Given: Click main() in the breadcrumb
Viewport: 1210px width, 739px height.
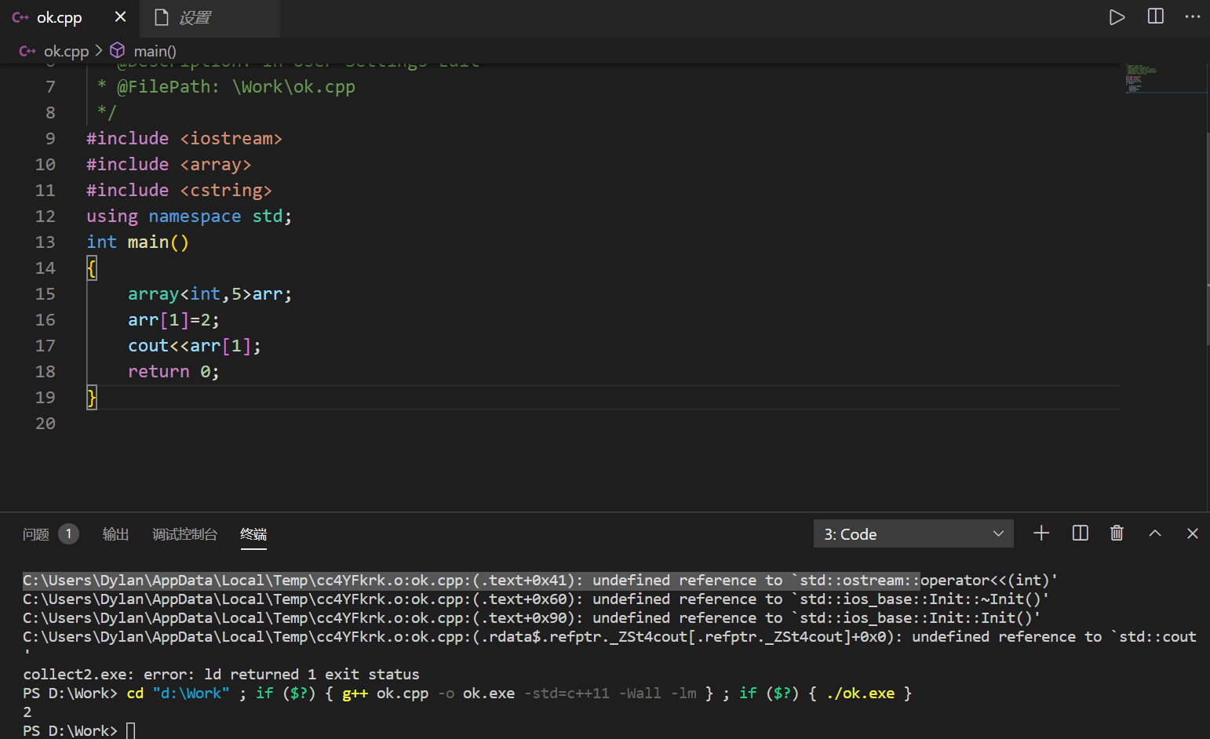Looking at the screenshot, I should point(155,51).
